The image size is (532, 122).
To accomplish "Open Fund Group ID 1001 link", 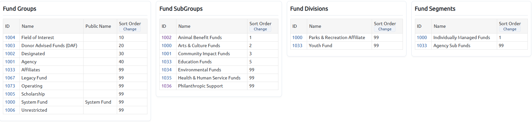I will pyautogui.click(x=10, y=62).
